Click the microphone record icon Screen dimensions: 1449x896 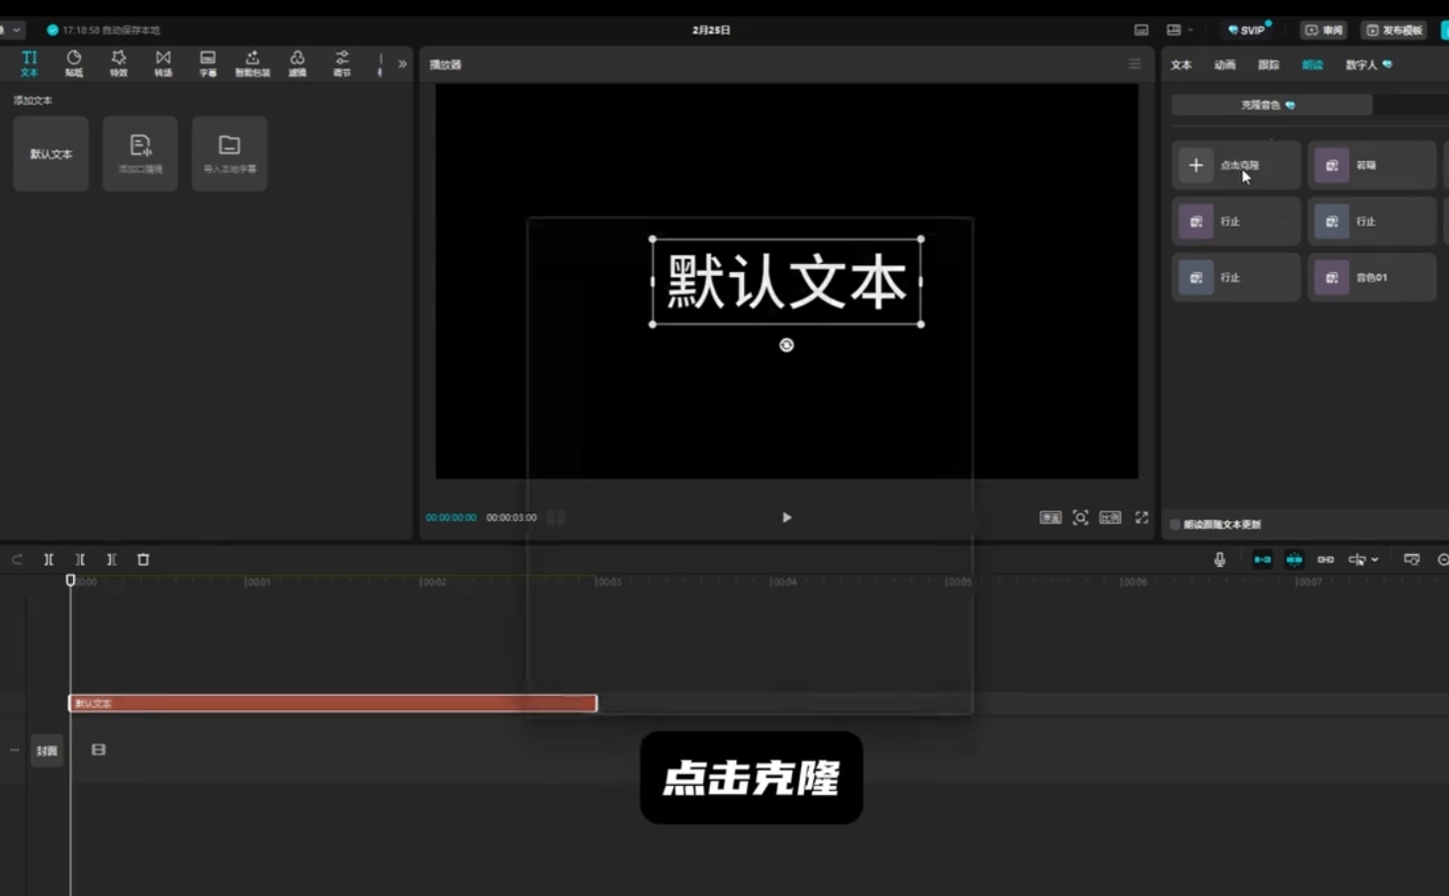click(1220, 560)
